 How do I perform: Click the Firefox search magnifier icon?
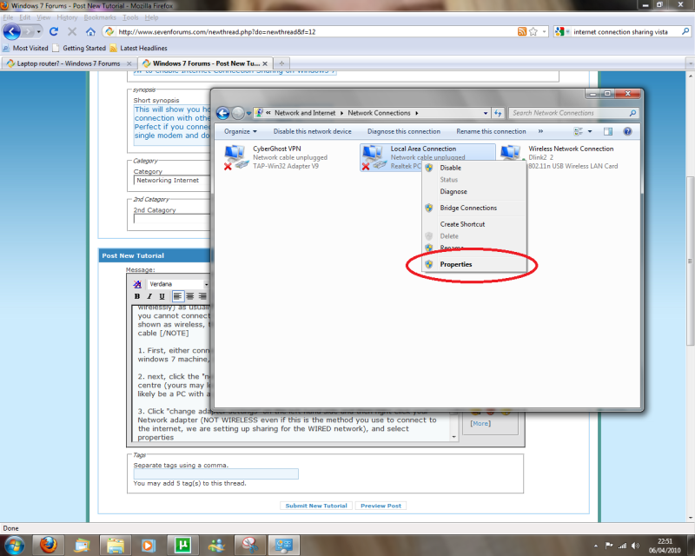click(x=685, y=31)
